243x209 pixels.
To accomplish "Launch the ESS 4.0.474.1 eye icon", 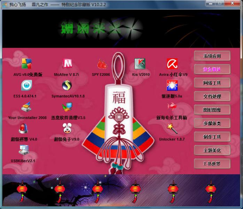I will point(27,85).
